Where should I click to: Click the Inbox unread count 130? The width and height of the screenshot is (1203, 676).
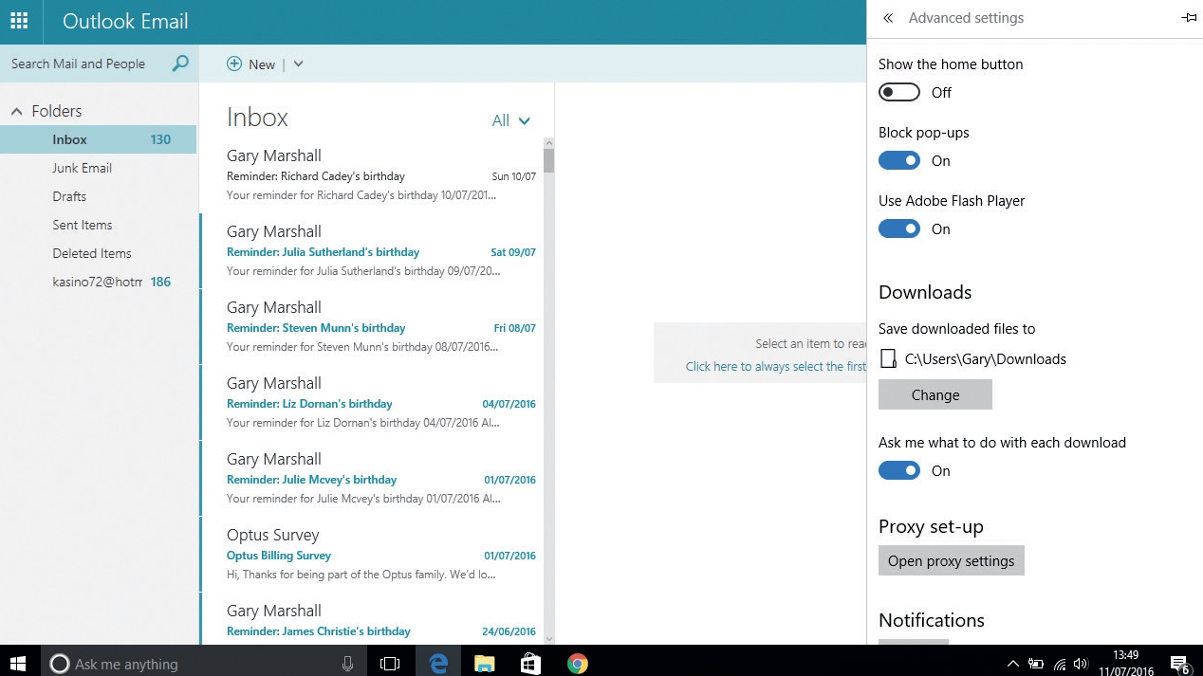click(160, 139)
